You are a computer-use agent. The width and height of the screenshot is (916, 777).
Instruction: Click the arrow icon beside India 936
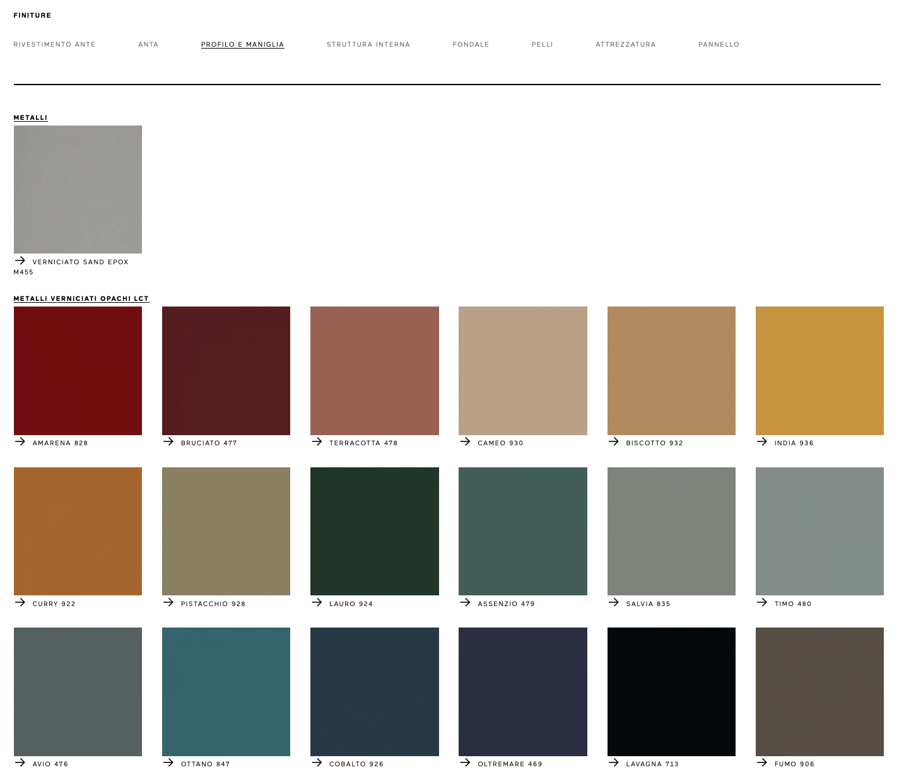762,442
